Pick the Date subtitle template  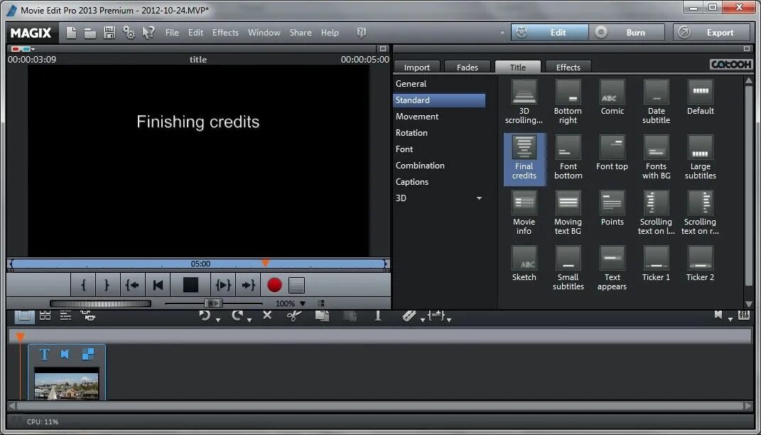[x=656, y=102]
